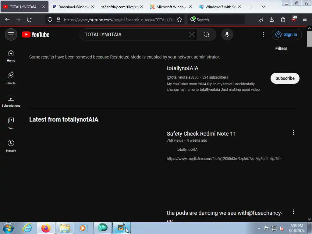The width and height of the screenshot is (312, 234).
Task: Open a new browser tab
Action: tap(251, 7)
